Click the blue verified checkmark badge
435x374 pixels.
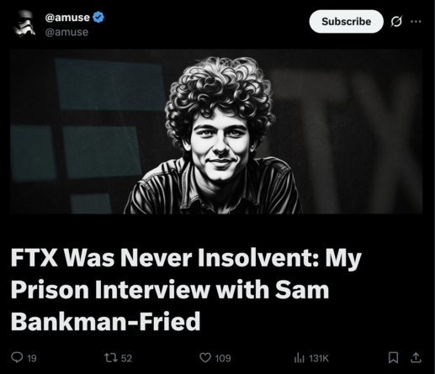point(98,17)
